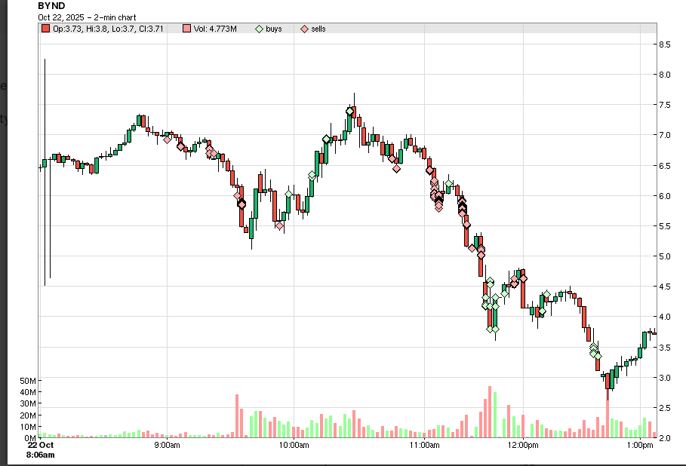Select the 'sells' legend label
The width and height of the screenshot is (686, 466).
[318, 29]
